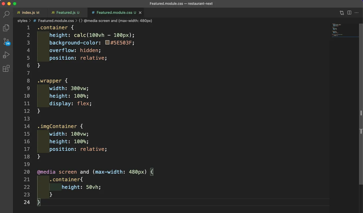This screenshot has width=363, height=213.
Task: Split the editor to the right
Action: click(349, 13)
